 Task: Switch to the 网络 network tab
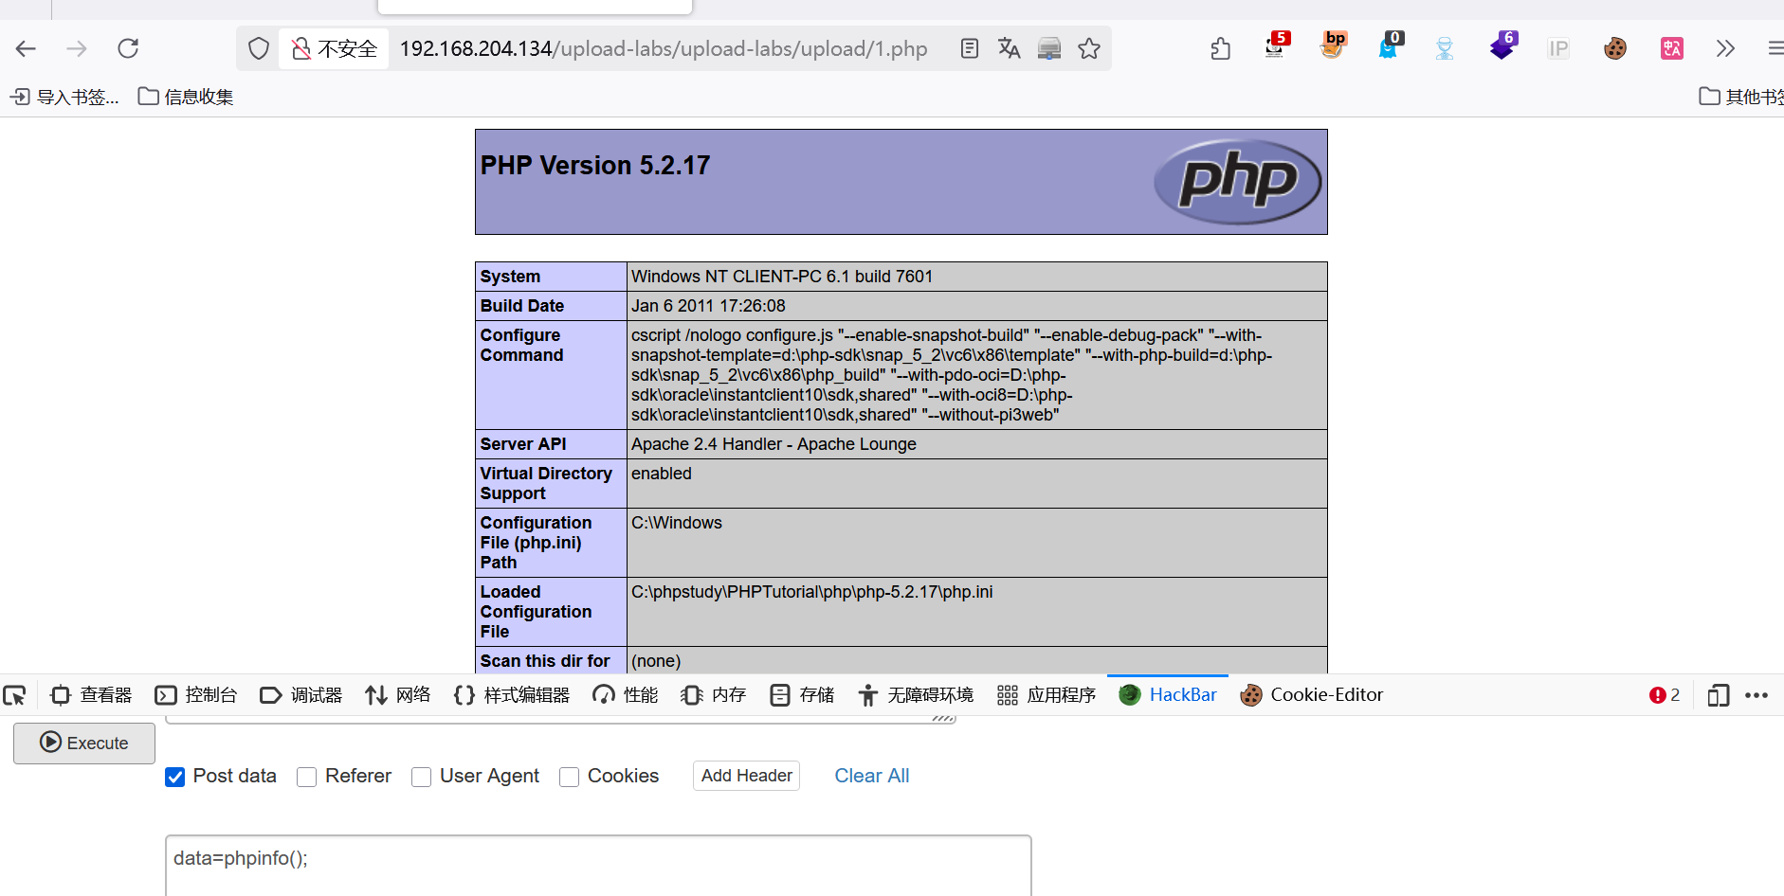click(398, 695)
